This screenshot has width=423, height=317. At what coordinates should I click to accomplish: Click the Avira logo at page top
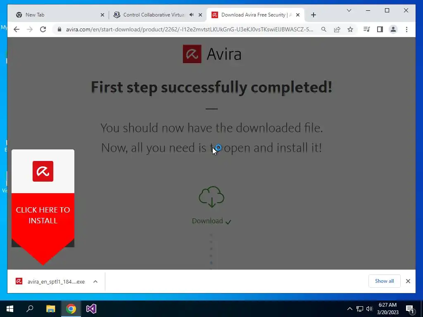[212, 54]
